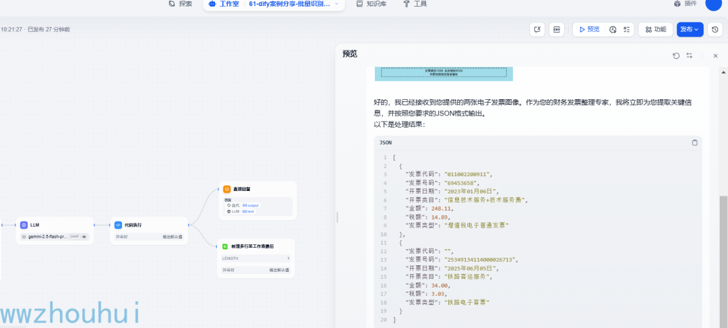Open the 插件 plugins page

coord(686,4)
